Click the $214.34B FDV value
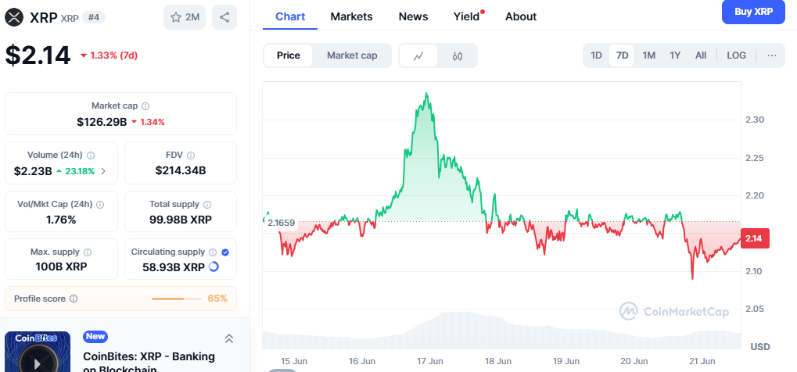This screenshot has width=797, height=372. [x=181, y=170]
